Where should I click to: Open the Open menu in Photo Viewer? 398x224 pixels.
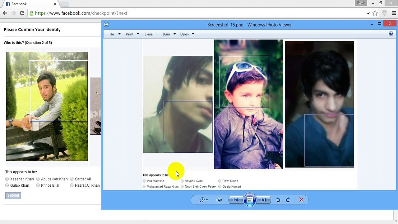[x=184, y=34]
